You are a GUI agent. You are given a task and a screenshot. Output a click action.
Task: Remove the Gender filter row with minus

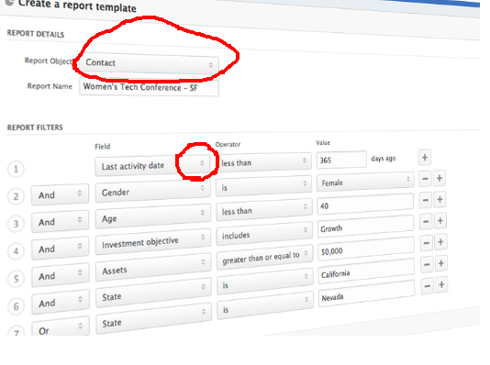click(425, 179)
